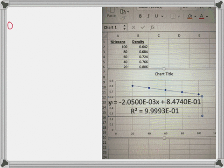The height and width of the screenshot is (168, 224).
Task: Click the Enter checkmark in formula bar
Action: pos(143,28)
